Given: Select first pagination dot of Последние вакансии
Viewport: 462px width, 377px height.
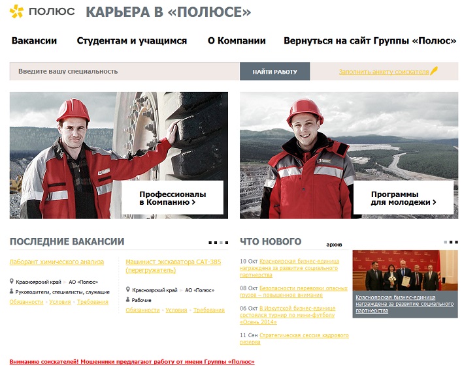Looking at the screenshot, I should click(x=210, y=243).
